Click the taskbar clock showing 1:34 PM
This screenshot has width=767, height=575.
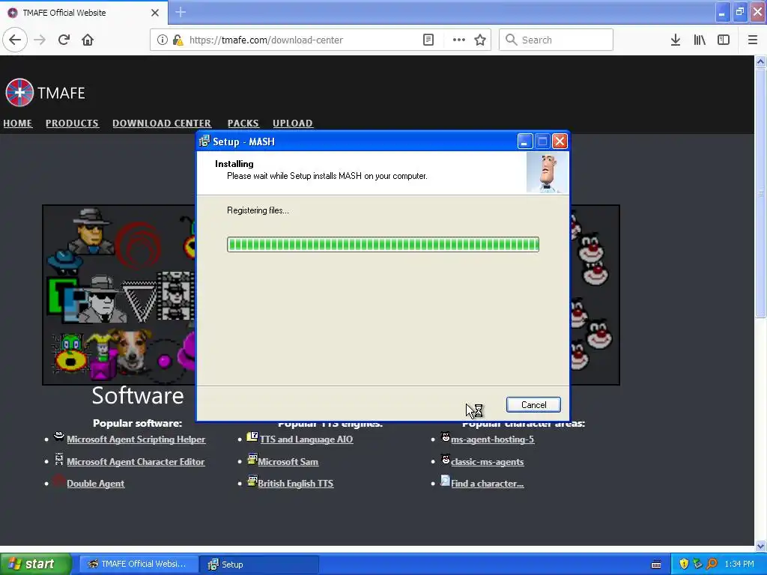[739, 565]
